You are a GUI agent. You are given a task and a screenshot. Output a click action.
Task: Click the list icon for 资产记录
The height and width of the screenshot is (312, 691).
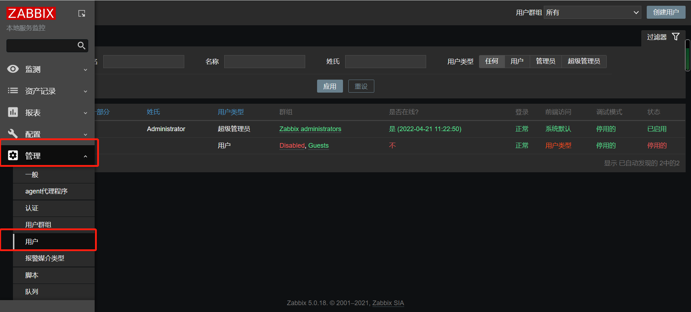(x=13, y=90)
